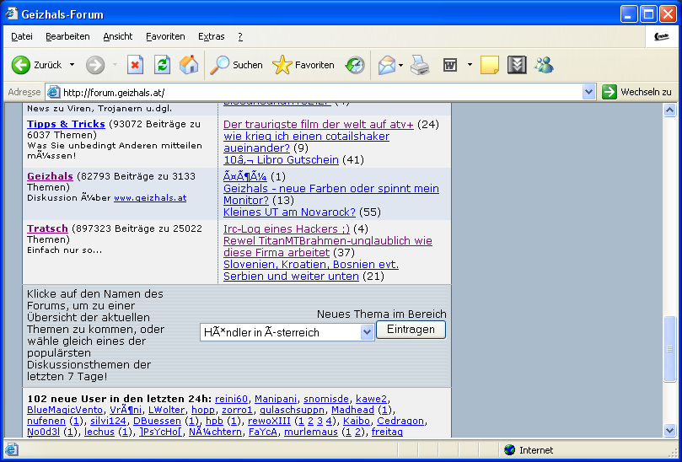Open user profile kawe2

372,399
